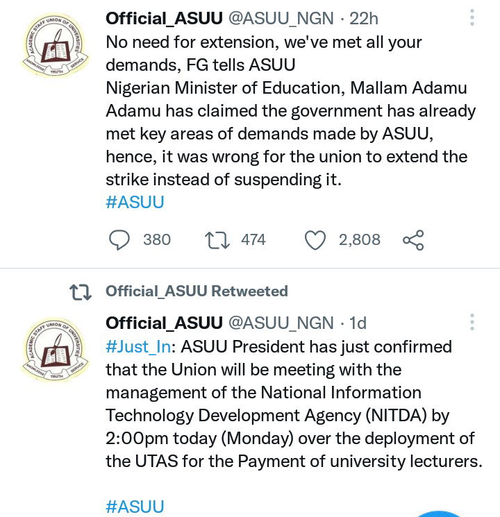This screenshot has width=500, height=517.
Task: View the 380 replies count
Action: tap(157, 239)
